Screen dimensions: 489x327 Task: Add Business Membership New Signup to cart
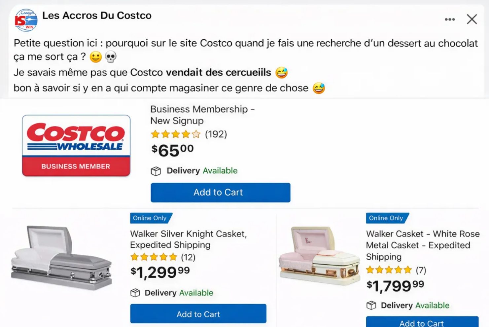pos(220,193)
